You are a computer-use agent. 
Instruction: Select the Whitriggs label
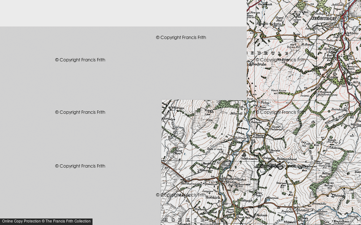(x=177, y=108)
